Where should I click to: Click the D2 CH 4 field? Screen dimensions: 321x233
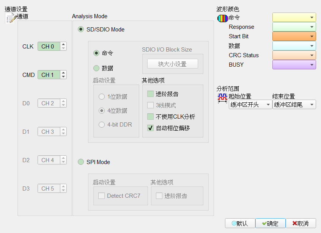[49, 160]
